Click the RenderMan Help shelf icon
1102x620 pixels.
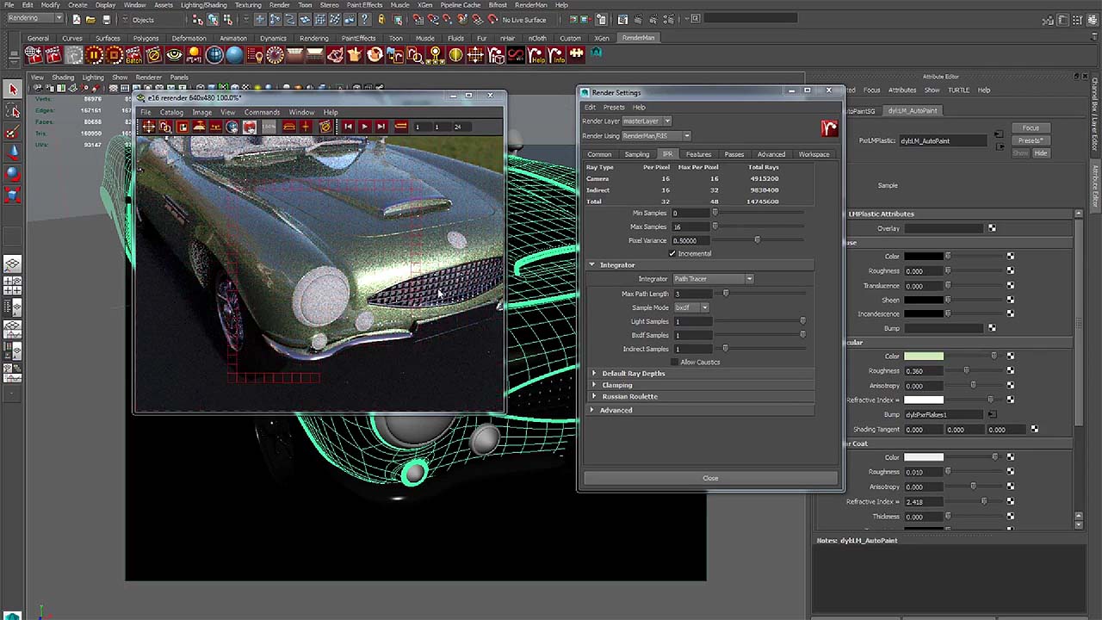pos(537,55)
